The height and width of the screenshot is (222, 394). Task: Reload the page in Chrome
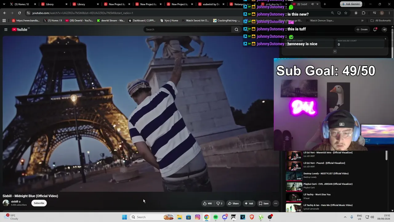pyautogui.click(x=19, y=13)
